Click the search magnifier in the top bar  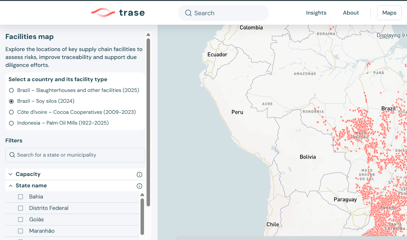coord(188,13)
